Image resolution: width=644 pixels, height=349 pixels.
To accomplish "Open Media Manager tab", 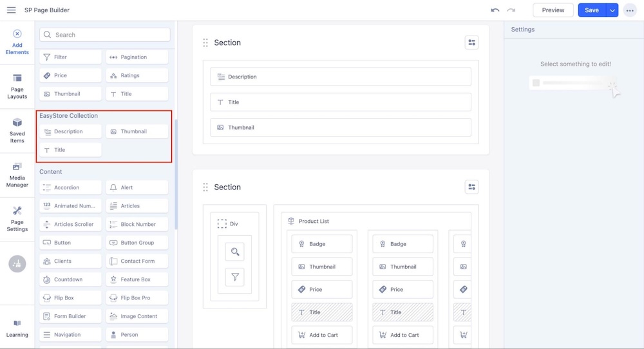I will tap(17, 175).
